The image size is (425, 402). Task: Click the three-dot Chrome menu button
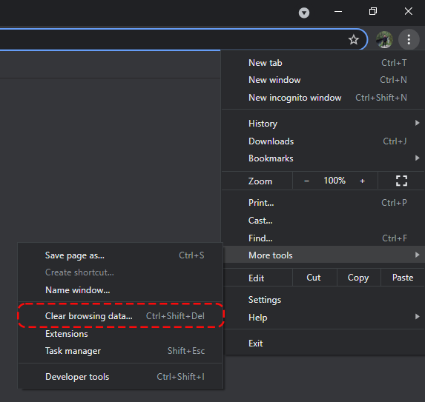click(x=409, y=39)
